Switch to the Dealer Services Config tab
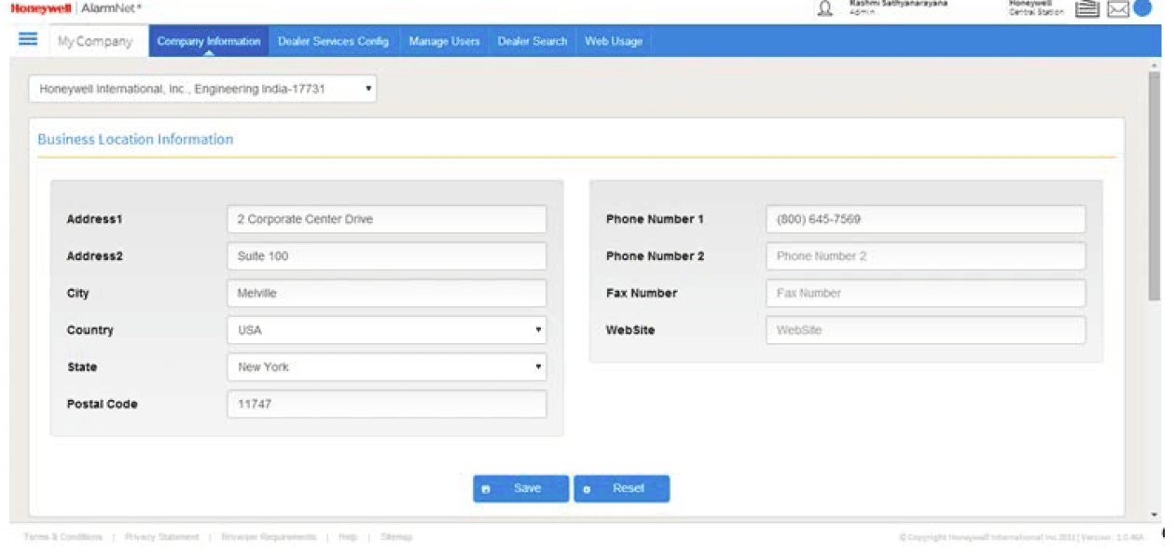Screen dimensions: 1176x551 pyautogui.click(x=333, y=41)
